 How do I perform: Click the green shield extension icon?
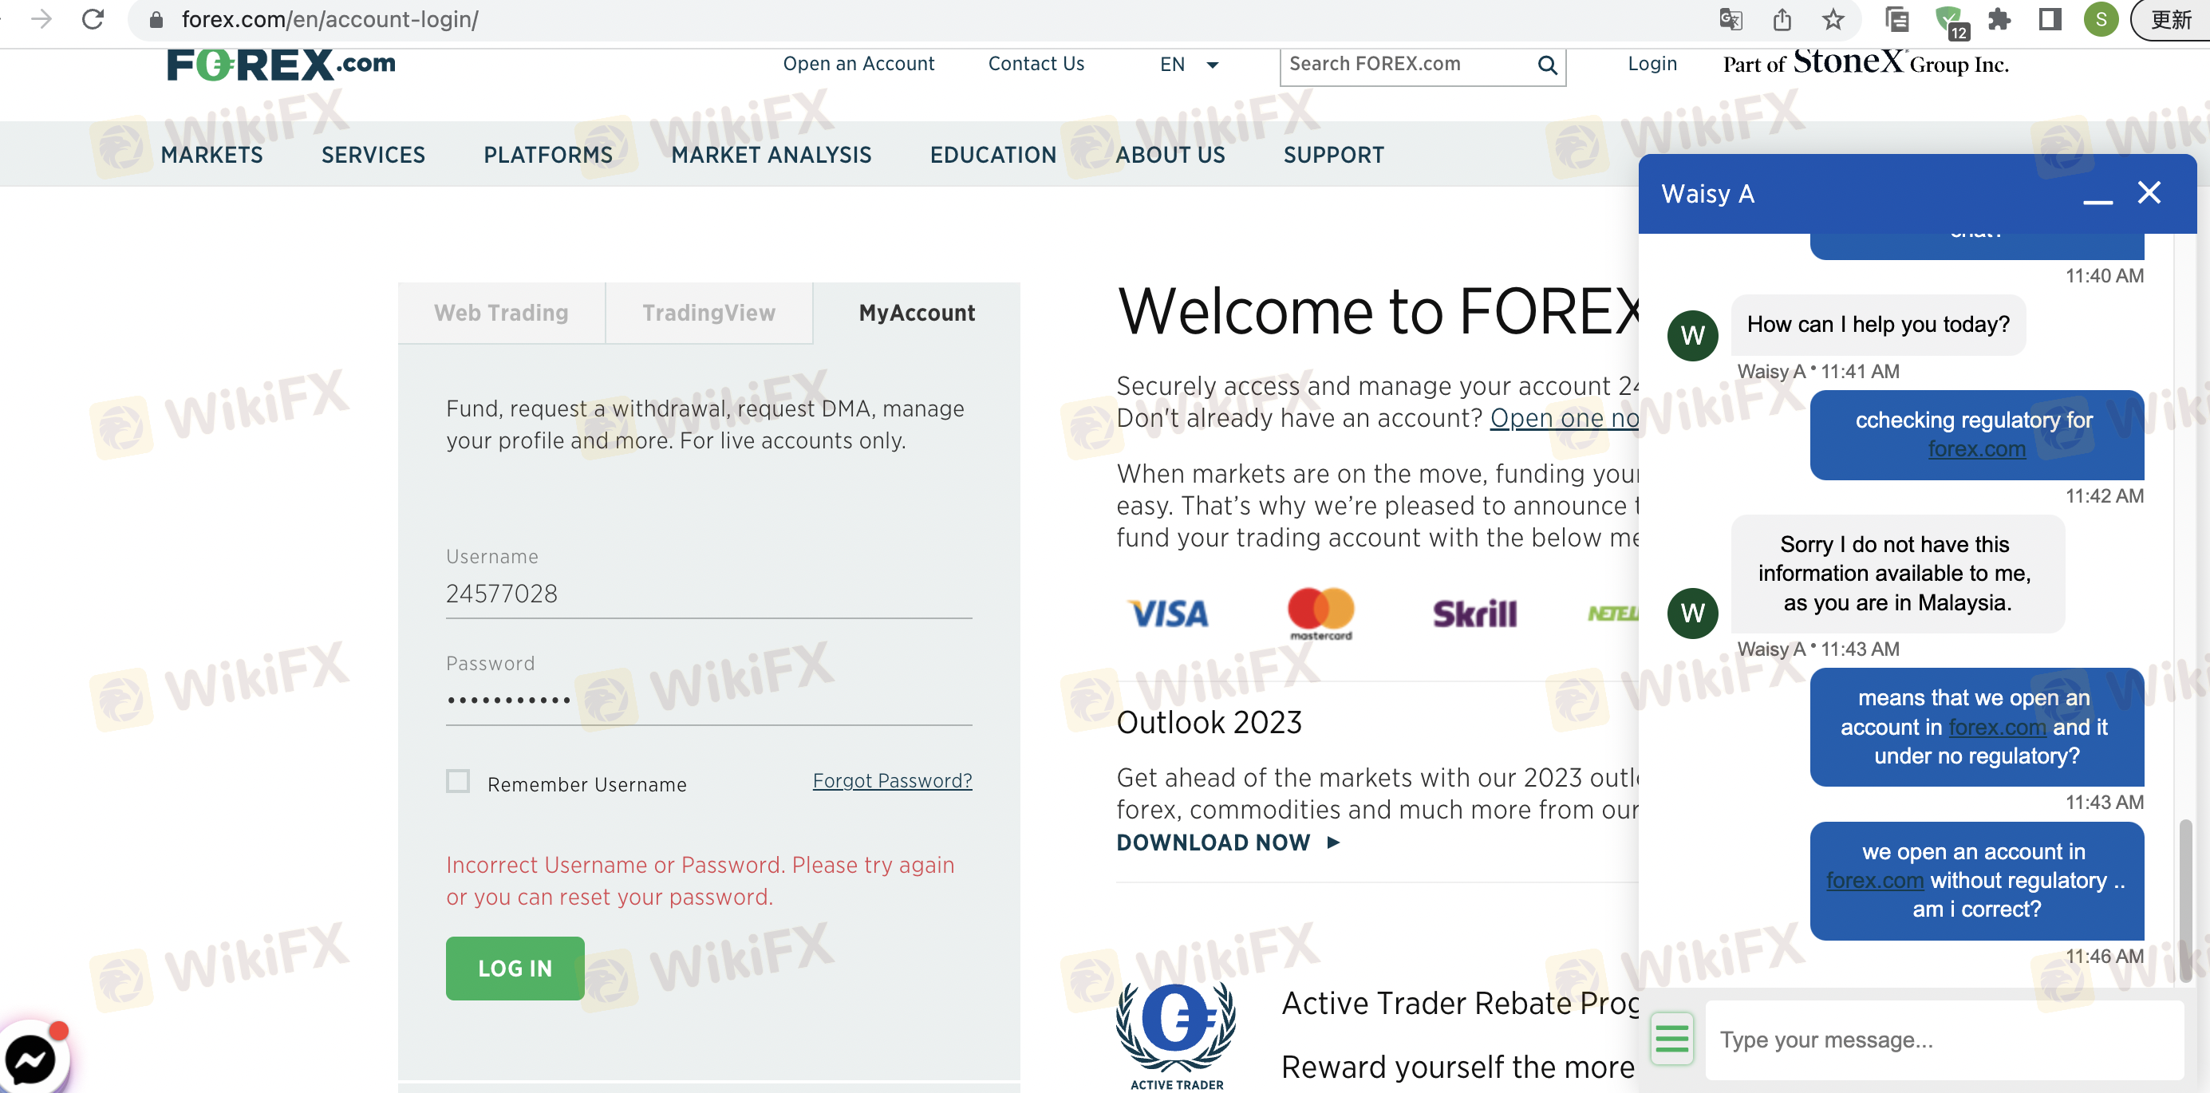(1950, 21)
